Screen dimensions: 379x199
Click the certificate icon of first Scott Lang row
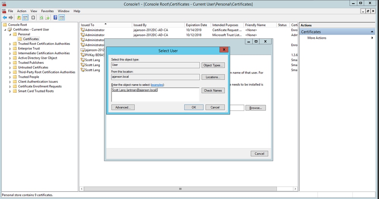tap(83, 60)
